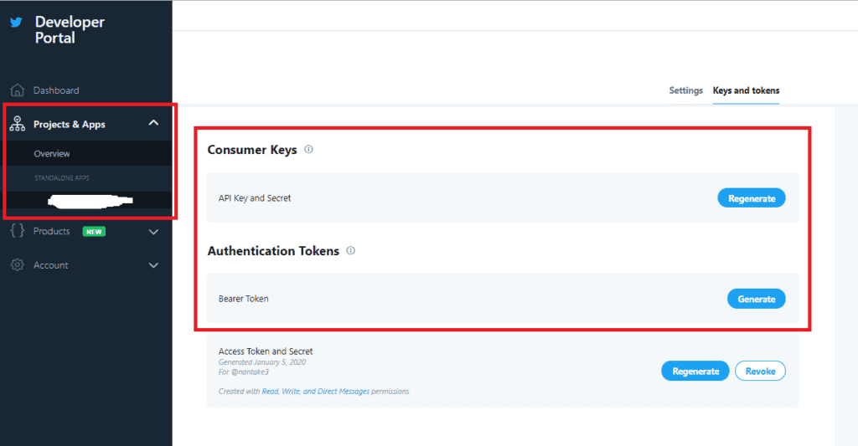Regenerate the Access Token and Secret
This screenshot has width=858, height=446.
[695, 371]
